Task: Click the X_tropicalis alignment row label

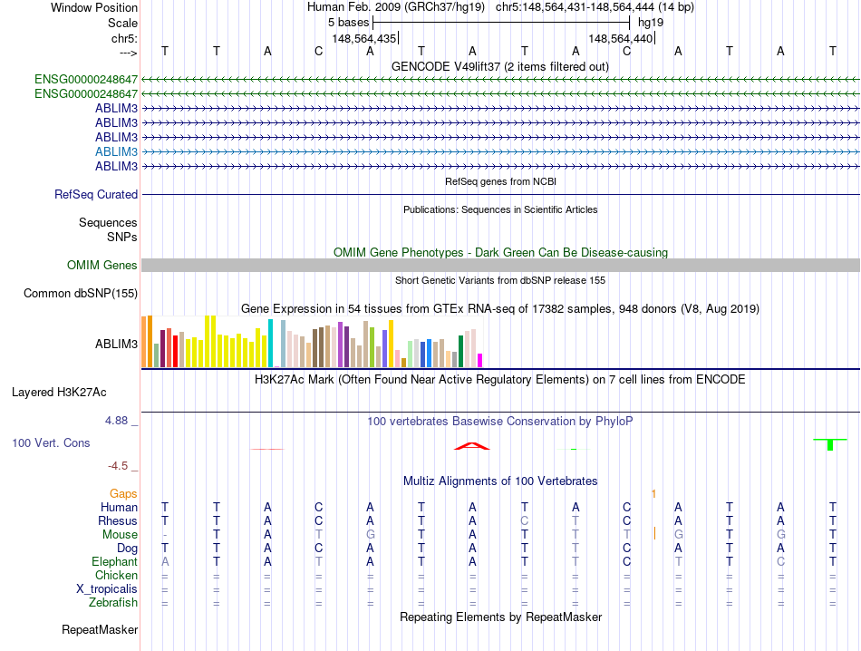Action: pos(107,589)
